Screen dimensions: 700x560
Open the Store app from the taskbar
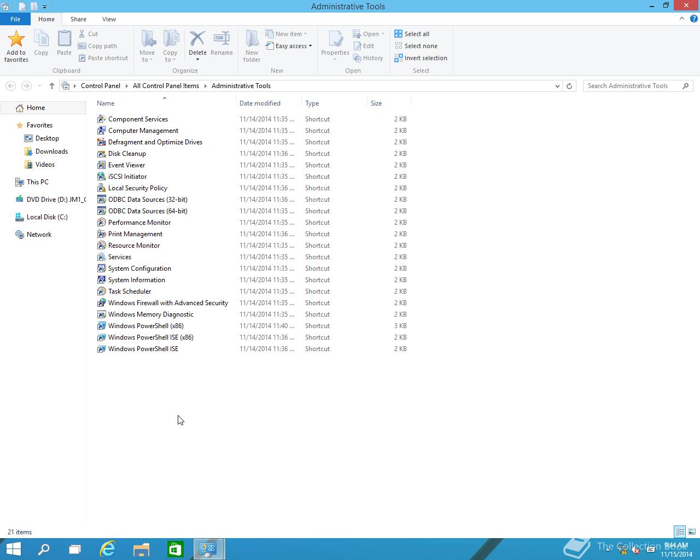pyautogui.click(x=175, y=549)
